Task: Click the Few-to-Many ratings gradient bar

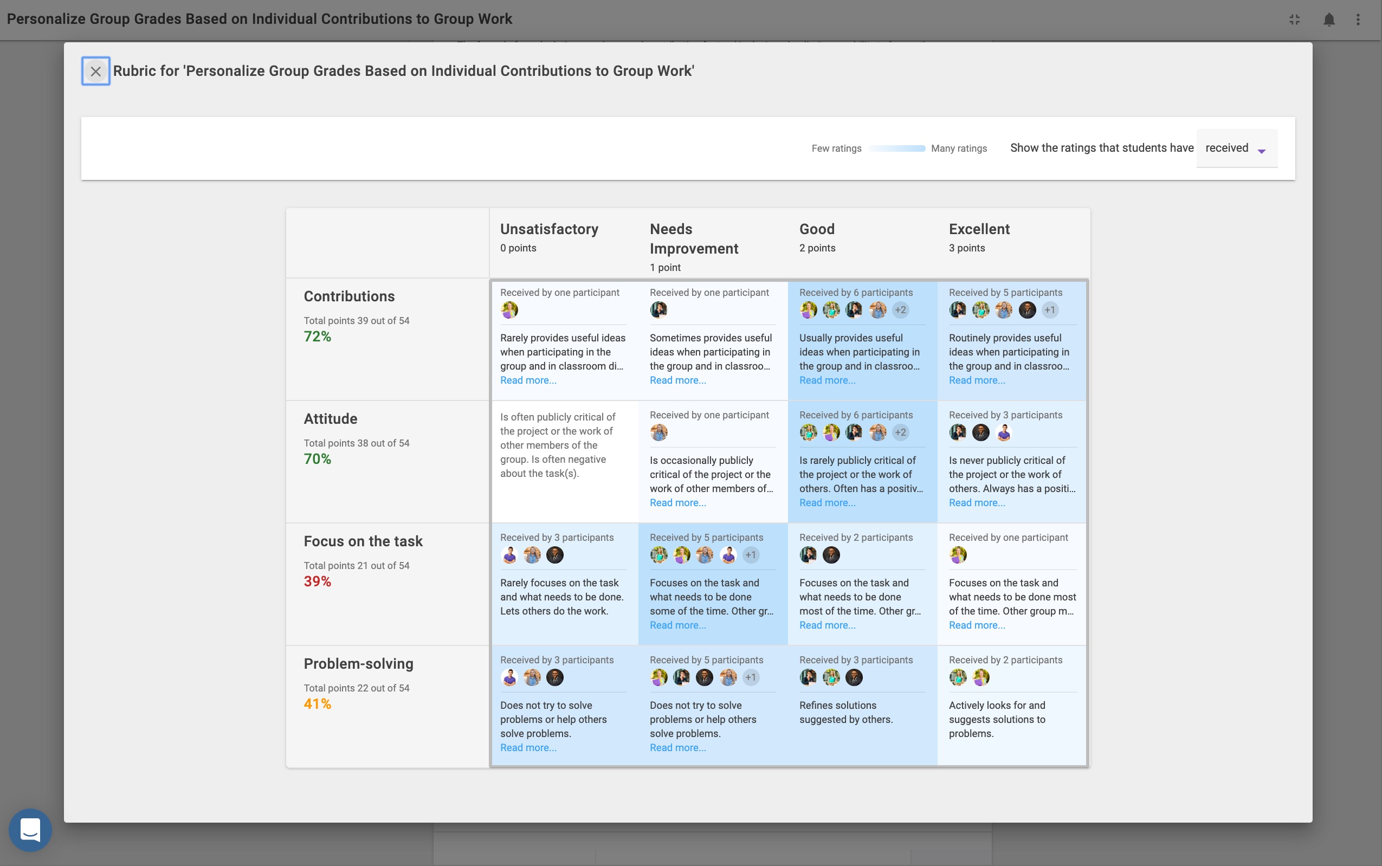Action: (896, 148)
